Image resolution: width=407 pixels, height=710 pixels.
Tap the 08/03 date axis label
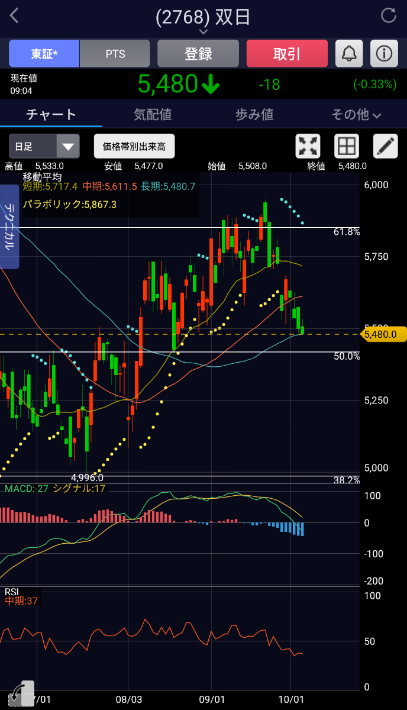pos(130,699)
